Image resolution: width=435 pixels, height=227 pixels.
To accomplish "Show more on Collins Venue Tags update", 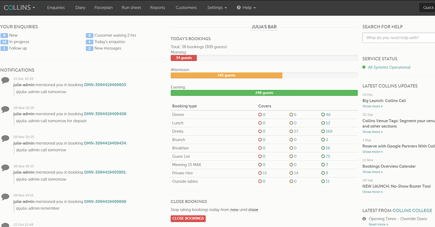I will pos(372,132).
